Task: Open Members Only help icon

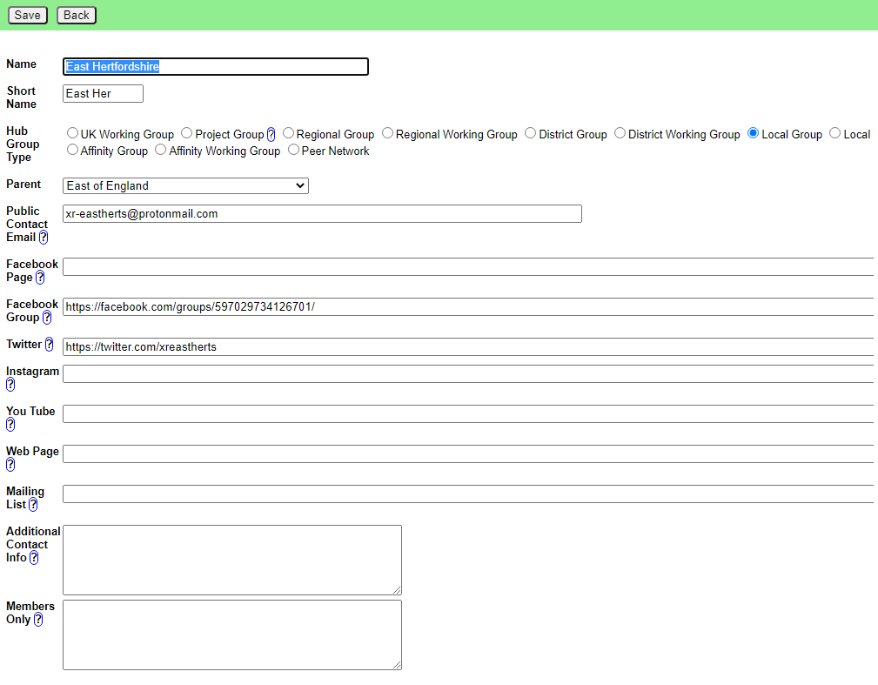Action: click(38, 620)
